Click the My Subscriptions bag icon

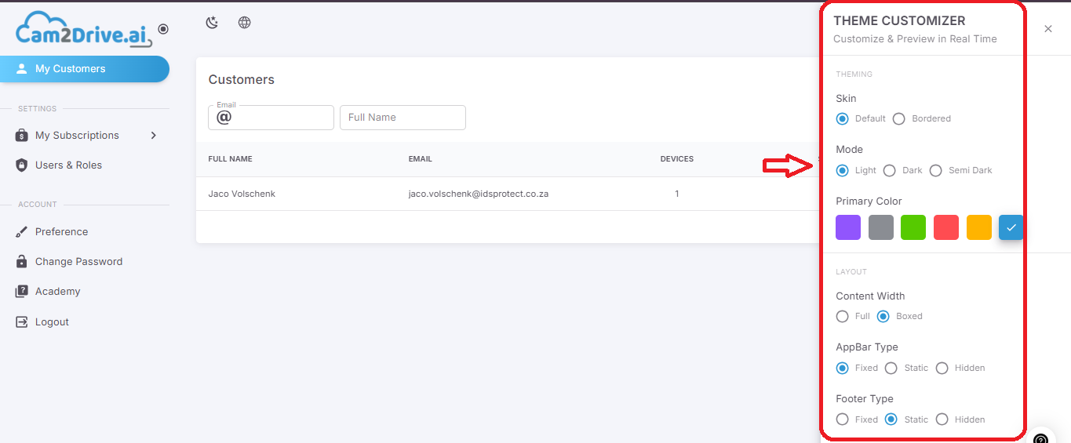pyautogui.click(x=22, y=136)
